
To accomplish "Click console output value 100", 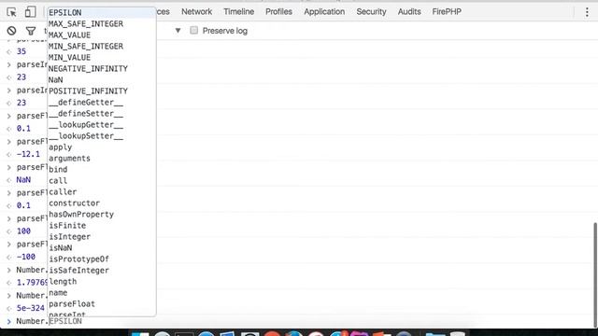I will 23,231.
